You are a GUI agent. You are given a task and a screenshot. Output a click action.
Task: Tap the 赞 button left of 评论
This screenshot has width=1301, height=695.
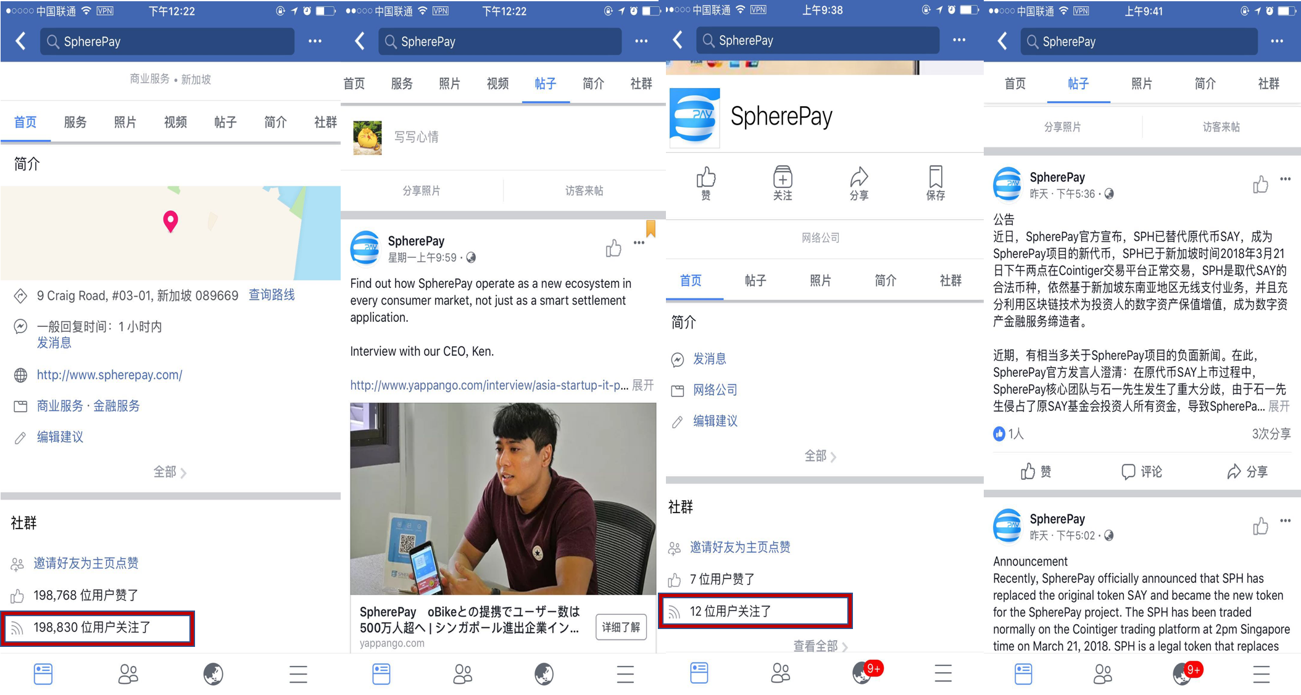[1036, 472]
